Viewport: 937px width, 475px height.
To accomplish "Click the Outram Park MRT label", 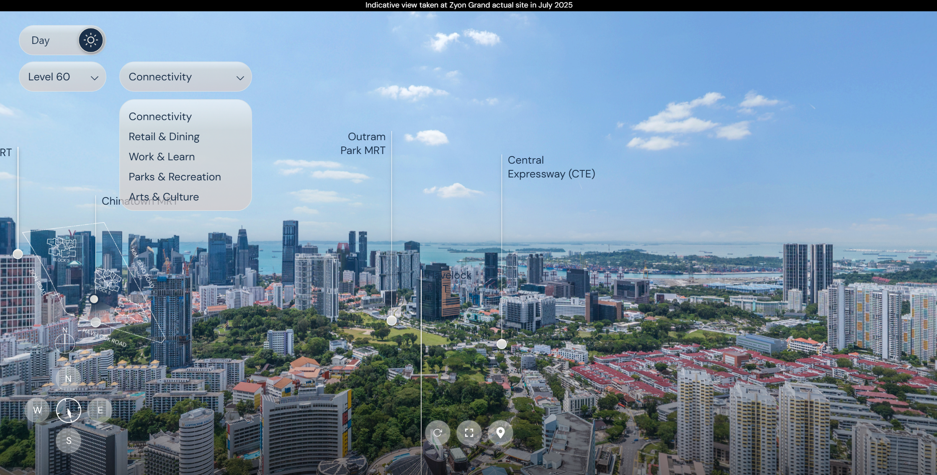I will tap(363, 144).
